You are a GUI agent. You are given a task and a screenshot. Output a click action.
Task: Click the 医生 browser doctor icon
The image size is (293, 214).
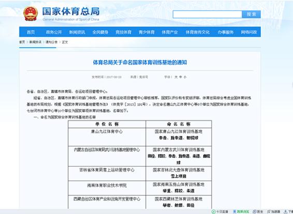[x=255, y=211]
